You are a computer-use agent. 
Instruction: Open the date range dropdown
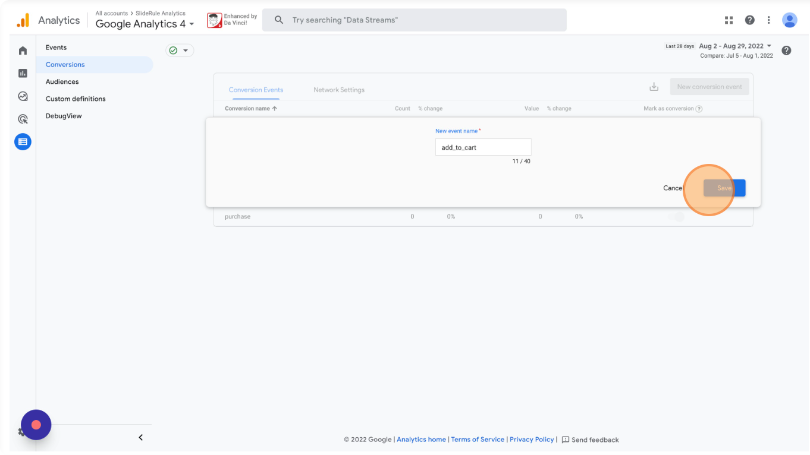coord(735,46)
